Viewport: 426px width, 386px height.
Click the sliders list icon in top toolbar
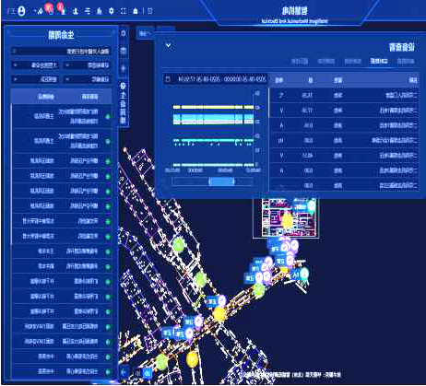tap(88, 11)
